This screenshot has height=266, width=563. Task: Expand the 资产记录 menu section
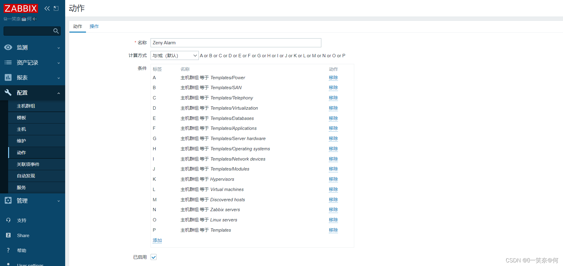point(33,62)
